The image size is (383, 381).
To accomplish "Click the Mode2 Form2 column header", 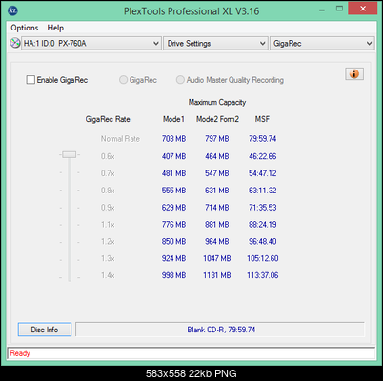I will tap(217, 119).
